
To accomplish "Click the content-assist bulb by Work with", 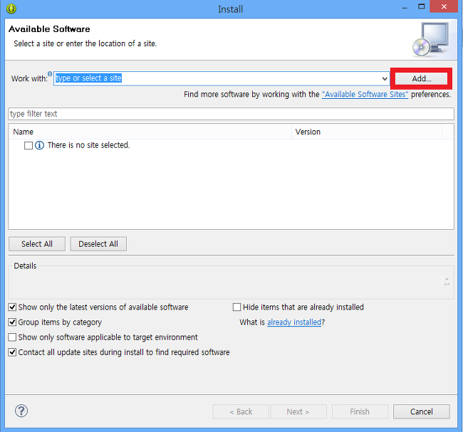I will (50, 73).
